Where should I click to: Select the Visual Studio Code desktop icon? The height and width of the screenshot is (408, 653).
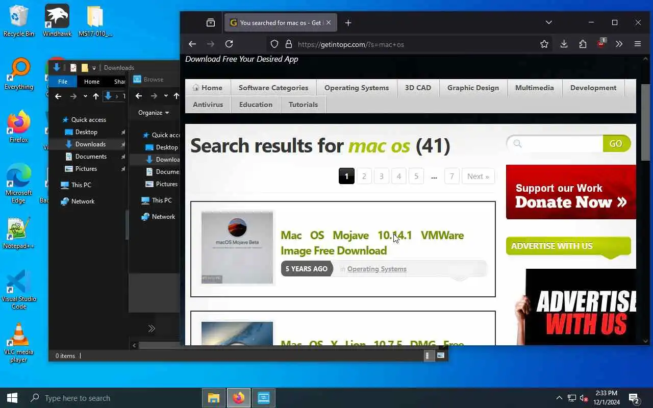[x=19, y=290]
